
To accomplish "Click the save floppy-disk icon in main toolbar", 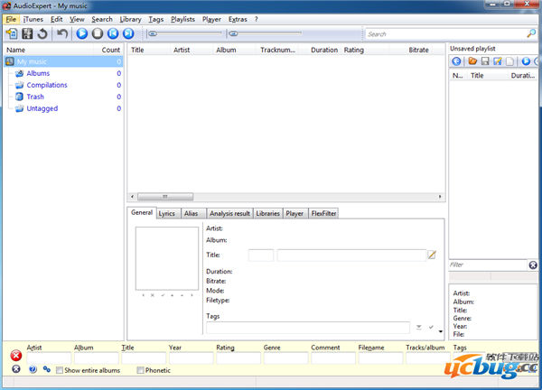I will [27, 33].
